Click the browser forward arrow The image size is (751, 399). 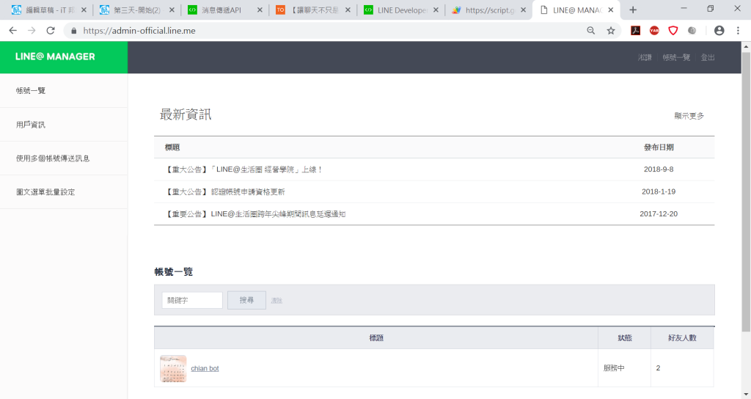pos(32,31)
